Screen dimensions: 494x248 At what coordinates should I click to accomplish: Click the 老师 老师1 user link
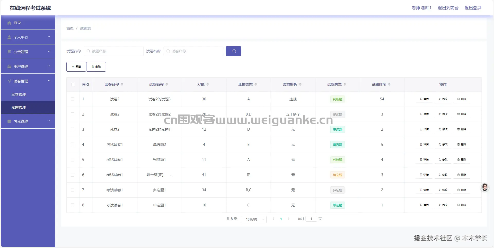tap(421, 8)
